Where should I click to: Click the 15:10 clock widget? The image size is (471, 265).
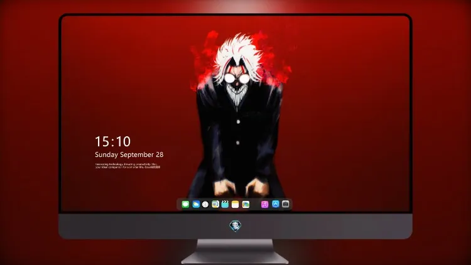[112, 141]
